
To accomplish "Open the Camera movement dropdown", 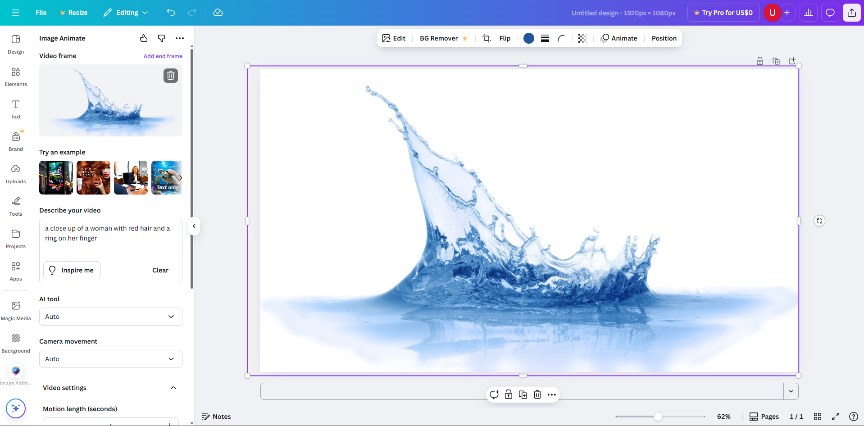I will [x=110, y=359].
